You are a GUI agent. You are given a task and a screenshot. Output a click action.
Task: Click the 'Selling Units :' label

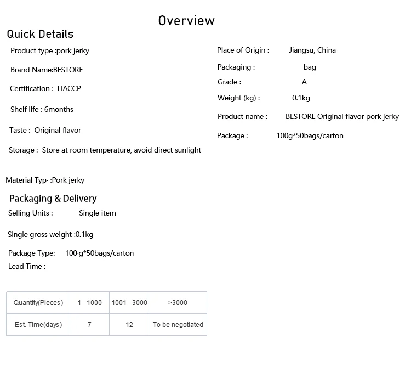(x=31, y=213)
